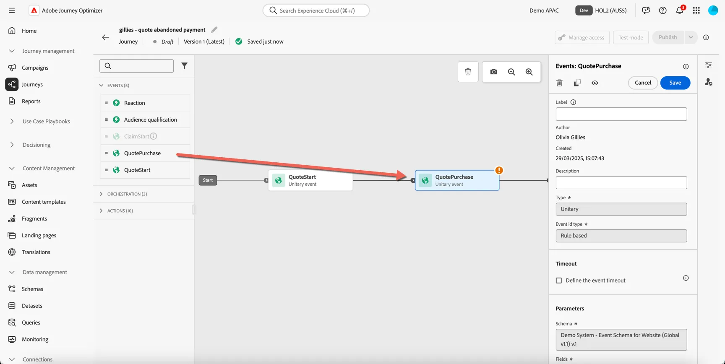Image resolution: width=725 pixels, height=364 pixels.
Task: Open Reports in the sidebar
Action: (x=31, y=101)
